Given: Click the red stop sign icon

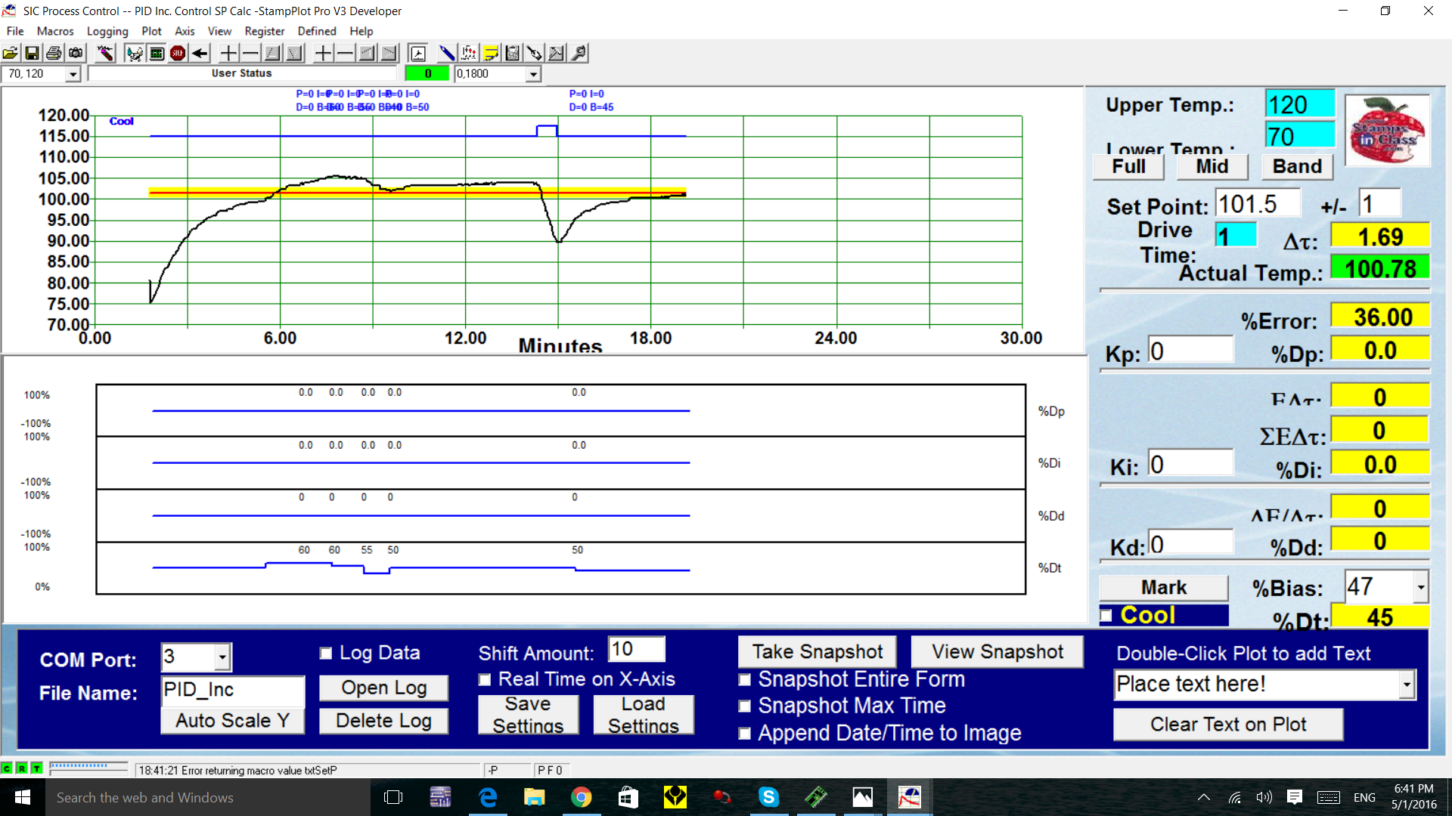Looking at the screenshot, I should tap(178, 53).
